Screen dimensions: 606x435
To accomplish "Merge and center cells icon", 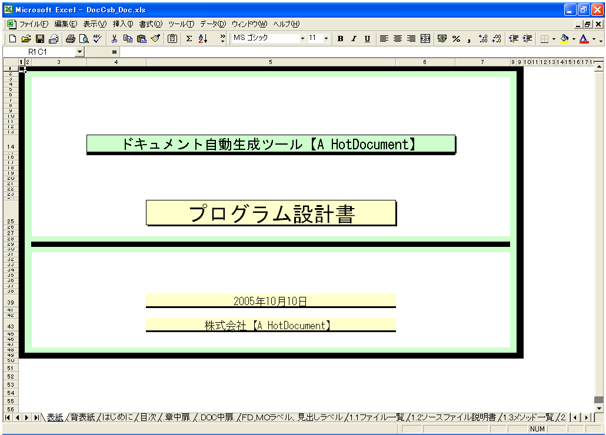I will pos(425,39).
